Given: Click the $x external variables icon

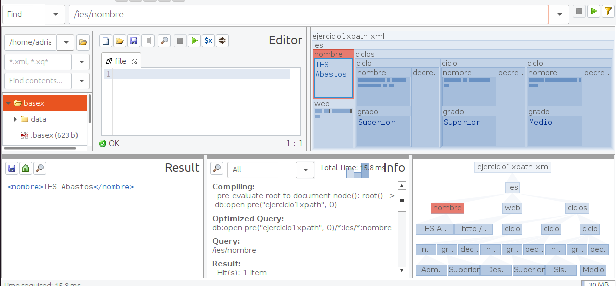Looking at the screenshot, I should 208,41.
